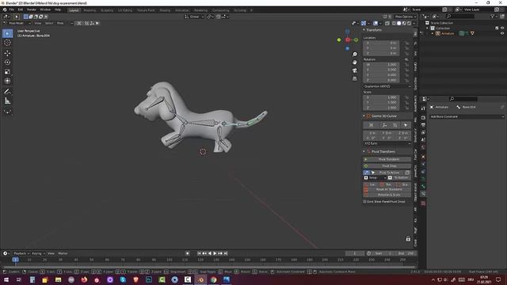Open the Bone Constraint properties tab

(x=423, y=193)
